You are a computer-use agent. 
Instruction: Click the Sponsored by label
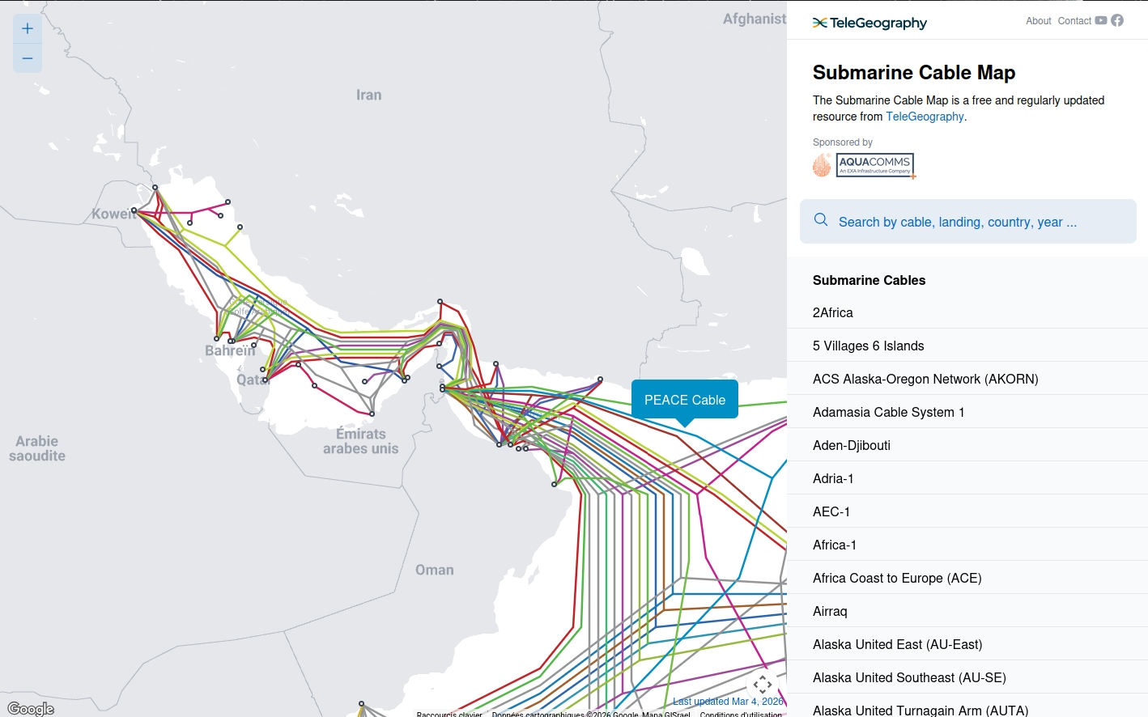(843, 142)
